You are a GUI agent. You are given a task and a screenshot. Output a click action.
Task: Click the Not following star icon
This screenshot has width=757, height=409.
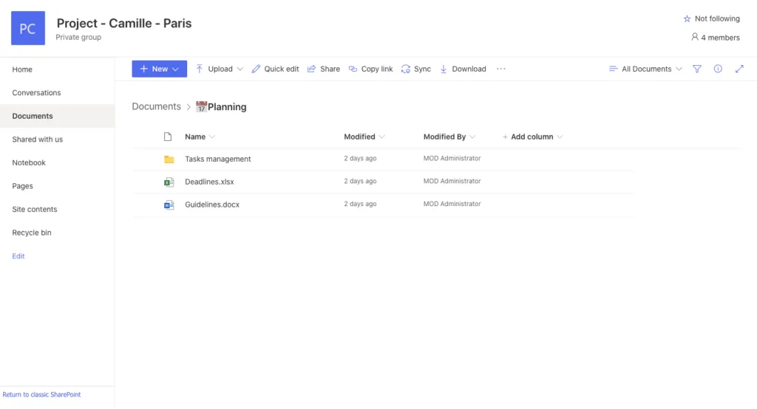(x=687, y=18)
